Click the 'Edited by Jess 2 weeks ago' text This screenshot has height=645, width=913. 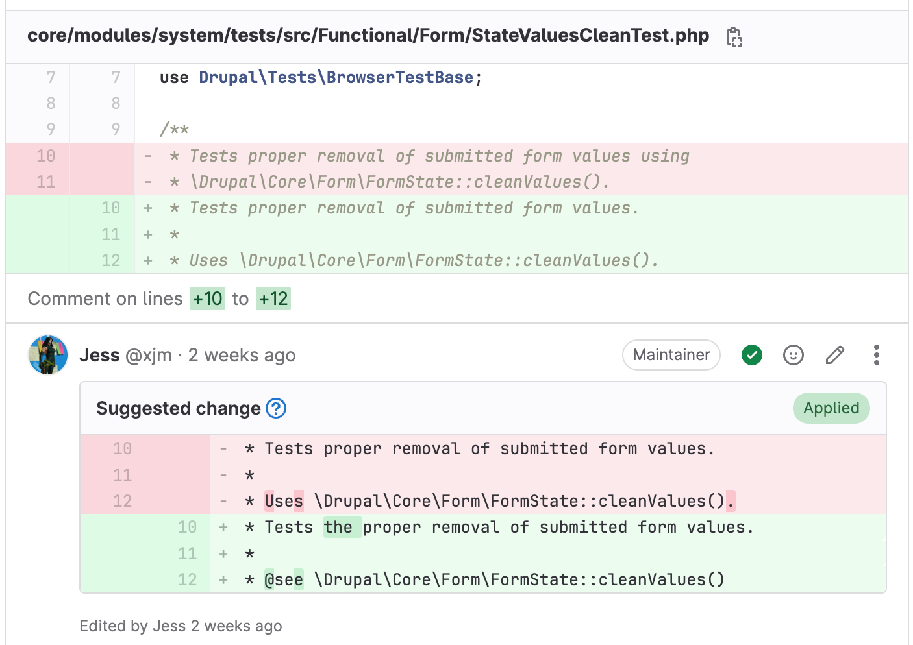click(181, 626)
